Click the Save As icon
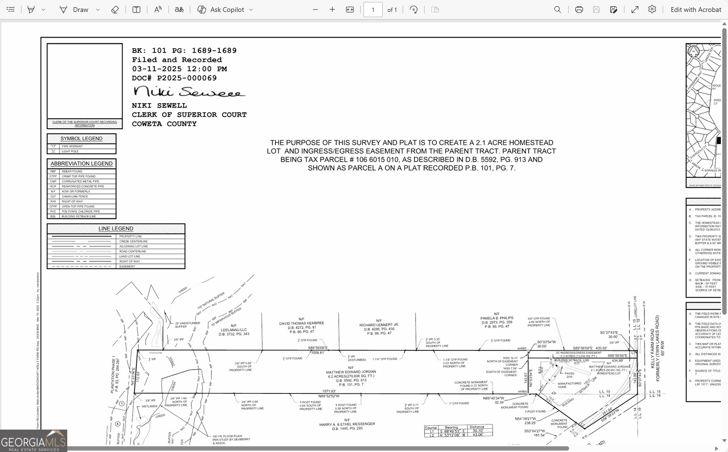The width and height of the screenshot is (728, 452). 614,10
